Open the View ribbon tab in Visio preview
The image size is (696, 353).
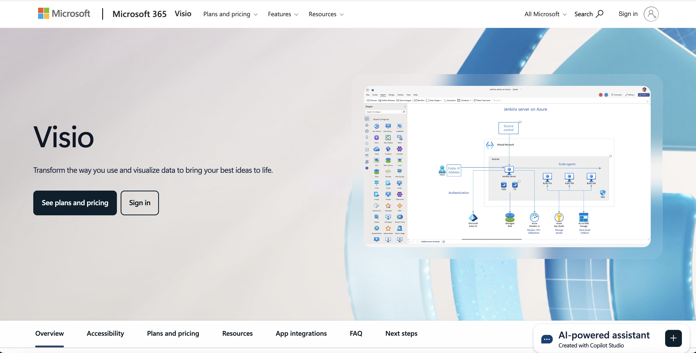pos(408,95)
